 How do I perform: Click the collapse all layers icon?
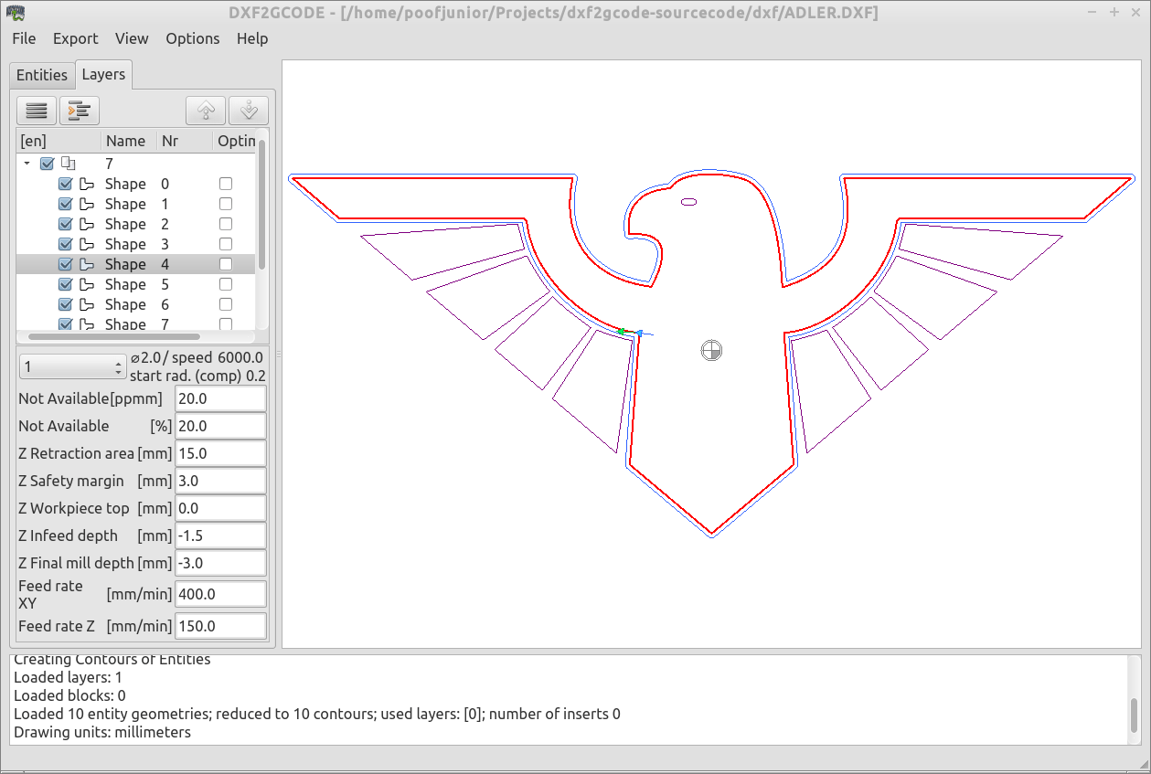pos(37,111)
